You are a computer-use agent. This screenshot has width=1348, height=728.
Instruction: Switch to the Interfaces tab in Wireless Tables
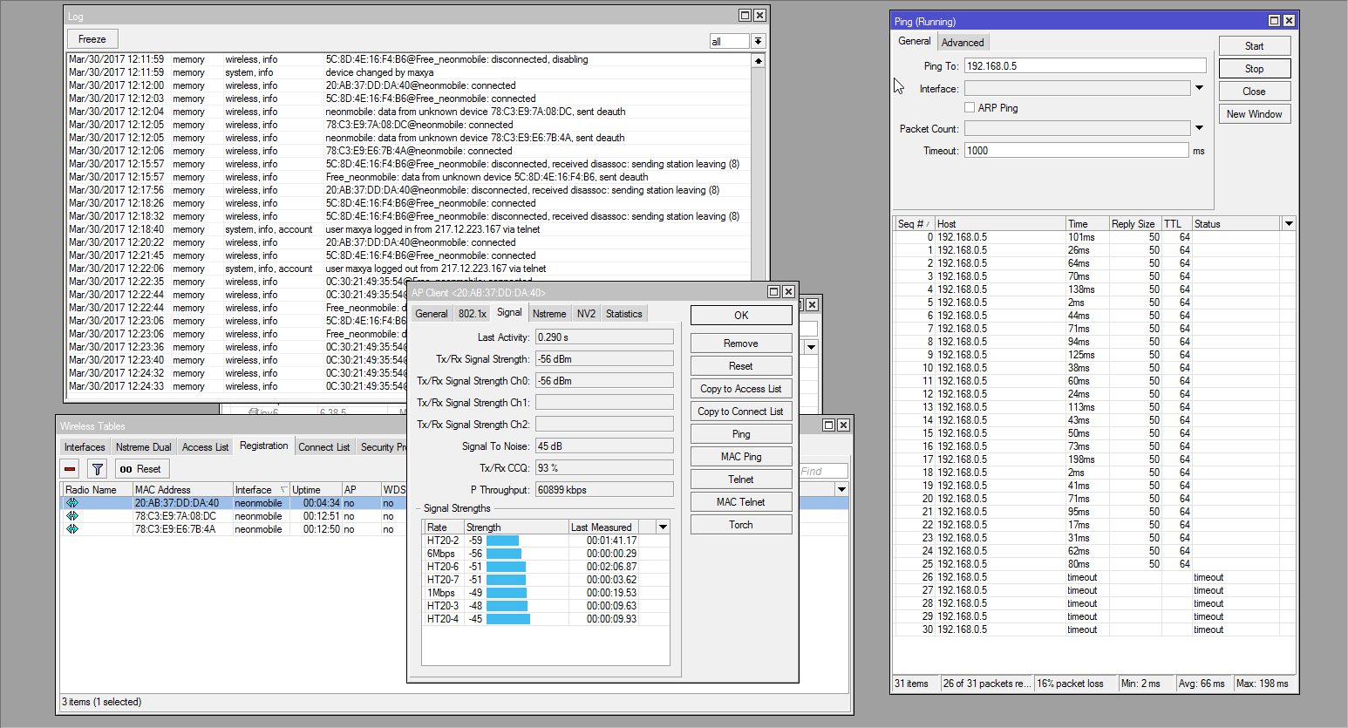point(85,447)
